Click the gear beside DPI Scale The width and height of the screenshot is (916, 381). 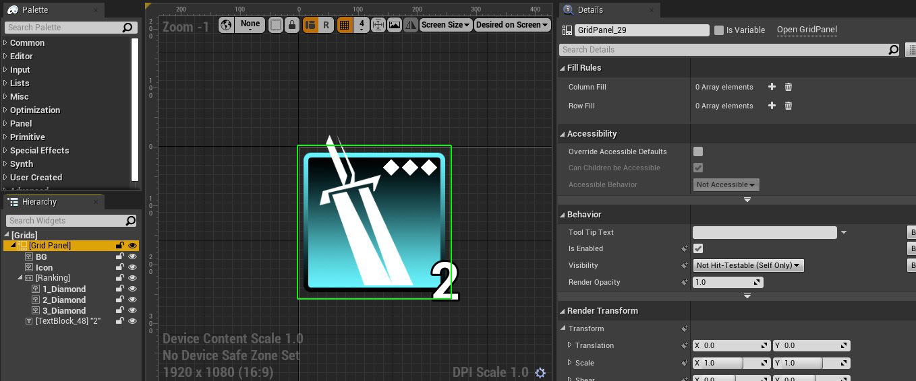click(x=540, y=372)
